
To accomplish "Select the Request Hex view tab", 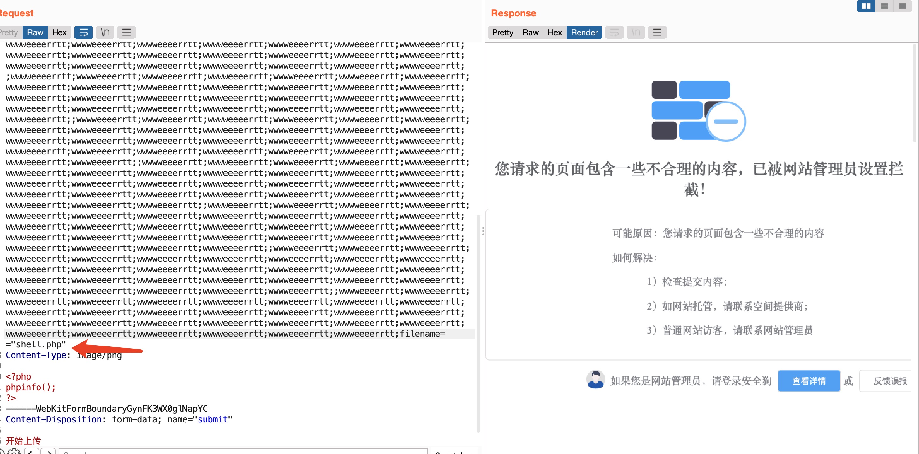I will [59, 32].
